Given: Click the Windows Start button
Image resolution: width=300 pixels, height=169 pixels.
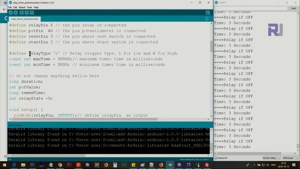Looking at the screenshot, I should coord(4,165).
